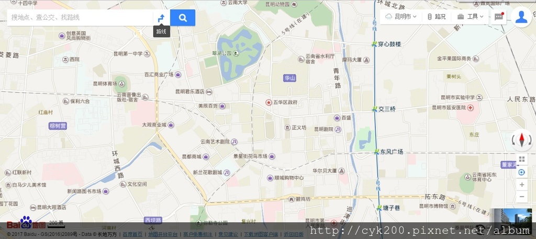The width and height of the screenshot is (536, 239).
Task: Click the 百汇商业广场 shopping icon
Action: 178,74
